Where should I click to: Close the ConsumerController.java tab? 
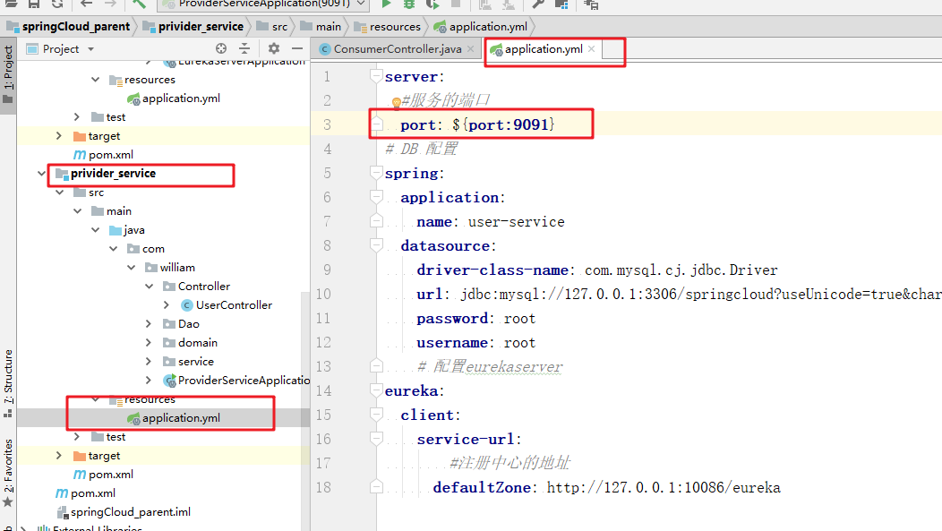(470, 48)
